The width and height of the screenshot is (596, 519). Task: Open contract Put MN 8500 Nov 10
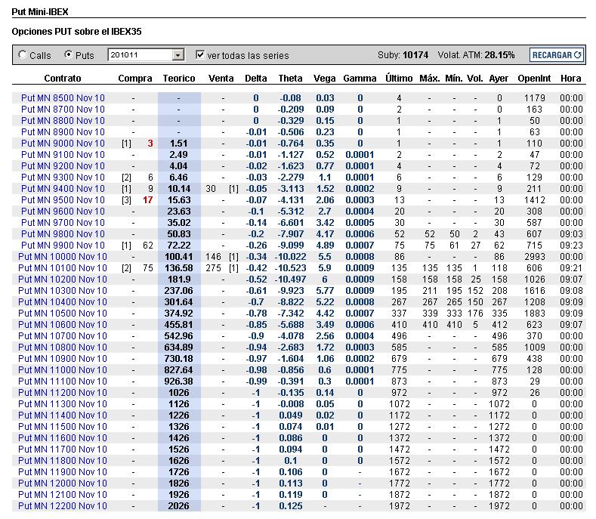pyautogui.click(x=63, y=98)
